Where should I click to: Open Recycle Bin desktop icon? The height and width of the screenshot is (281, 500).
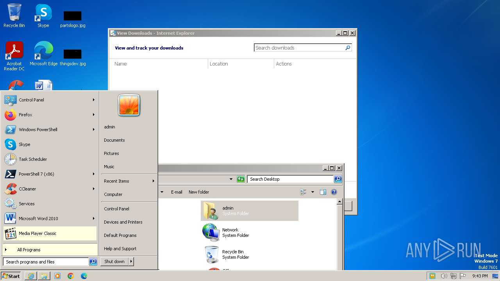[x=14, y=16]
